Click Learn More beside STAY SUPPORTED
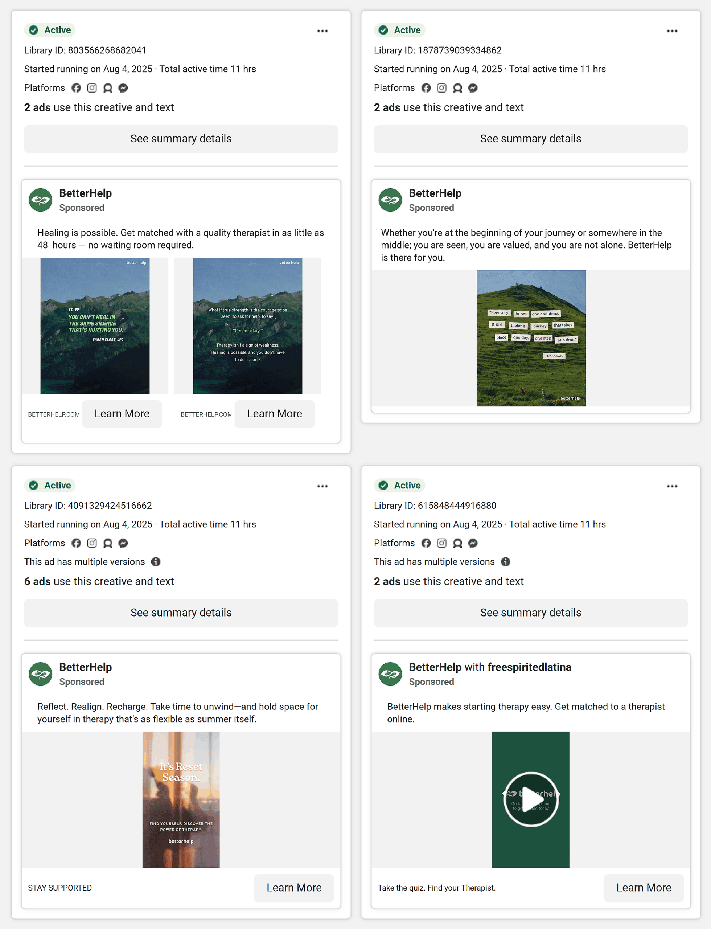This screenshot has height=929, width=711. pyautogui.click(x=294, y=888)
